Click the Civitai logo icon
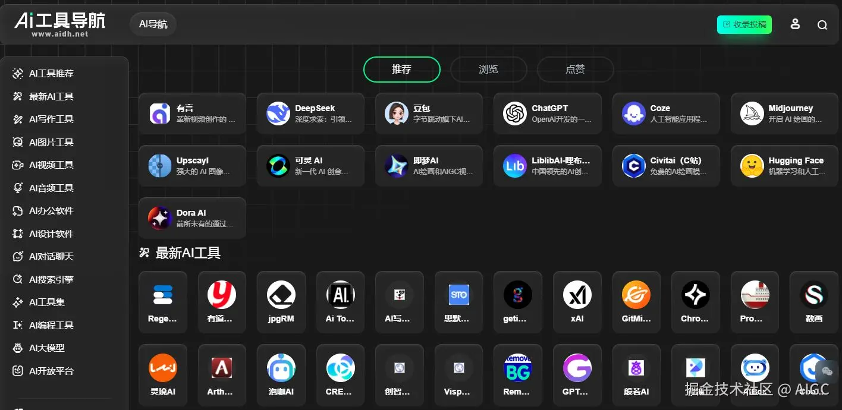The image size is (842, 410). (634, 166)
